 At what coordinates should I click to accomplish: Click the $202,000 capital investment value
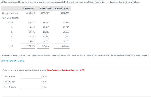click(65, 13)
